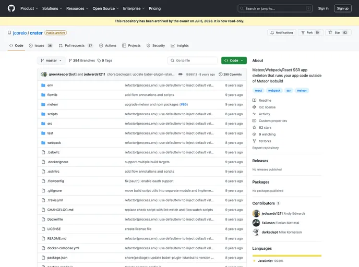The width and height of the screenshot is (359, 267).
Task: Switch to the Actions tab
Action: [108, 46]
